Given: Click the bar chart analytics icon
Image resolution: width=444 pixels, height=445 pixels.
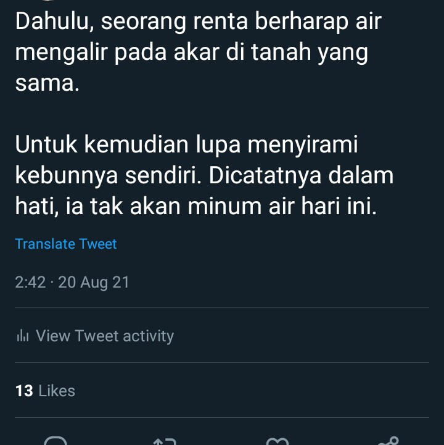Looking at the screenshot, I should click(23, 336).
